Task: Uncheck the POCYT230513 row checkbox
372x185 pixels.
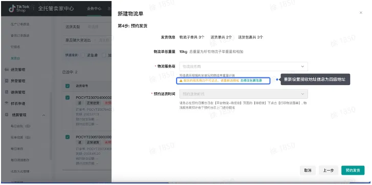Action: [68, 137]
